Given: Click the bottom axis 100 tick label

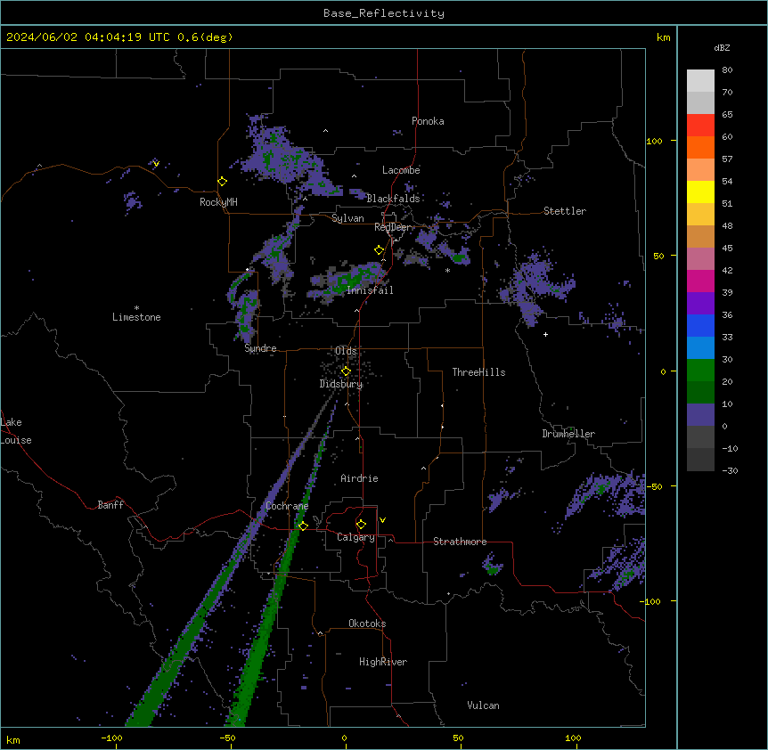Looking at the screenshot, I should tap(573, 738).
